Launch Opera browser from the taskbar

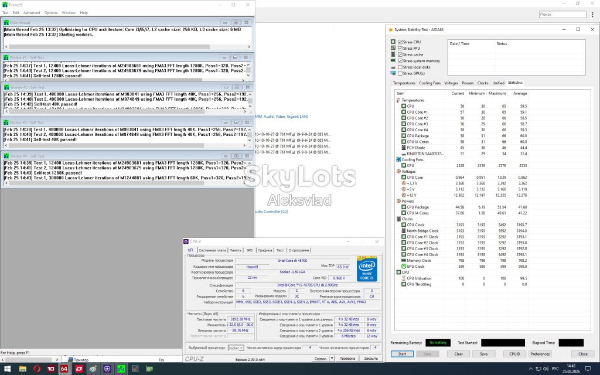[37, 369]
